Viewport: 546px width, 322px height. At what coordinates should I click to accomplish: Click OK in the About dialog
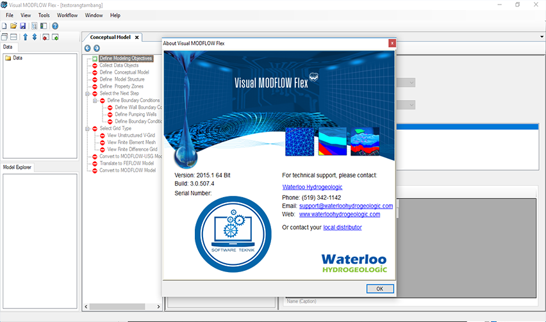(x=380, y=289)
